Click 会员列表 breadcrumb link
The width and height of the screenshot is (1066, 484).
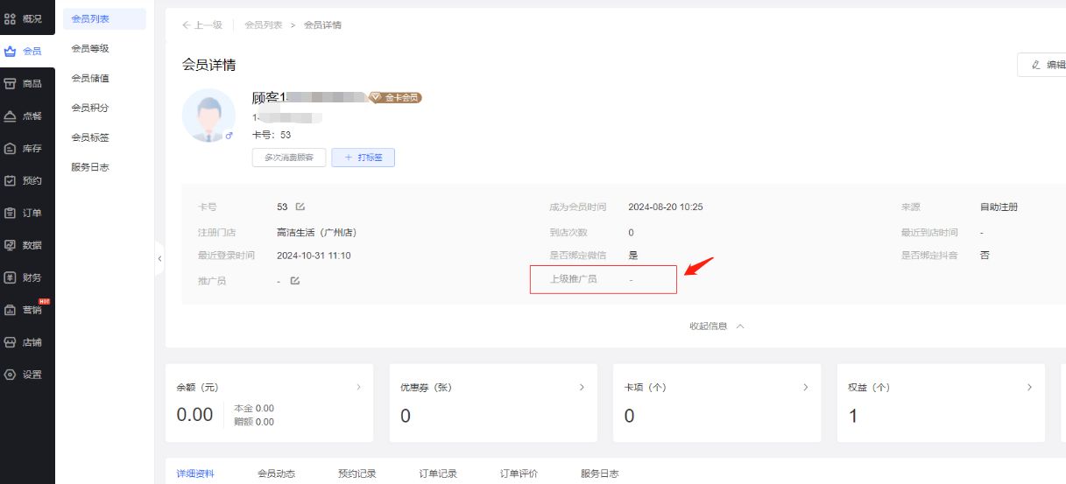point(264,25)
